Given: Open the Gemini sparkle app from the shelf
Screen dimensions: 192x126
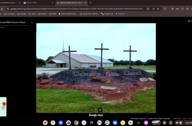Looking at the screenshot, I should tap(84, 122).
